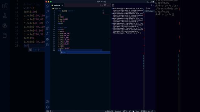Screen dimensions: 200x112
Task: Select the terminal panel tab icon
Action: coord(113,5)
